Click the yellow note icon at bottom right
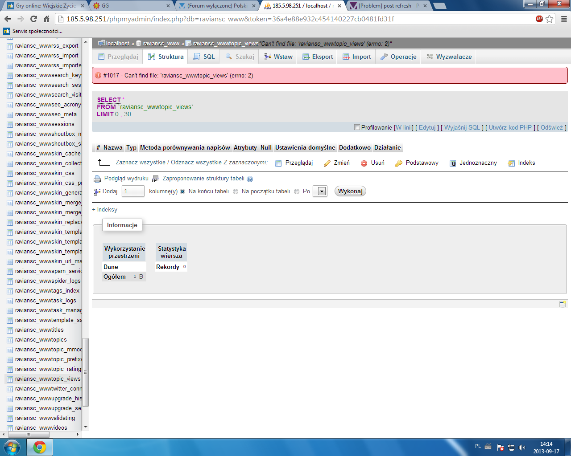The height and width of the screenshot is (456, 571). tap(563, 304)
